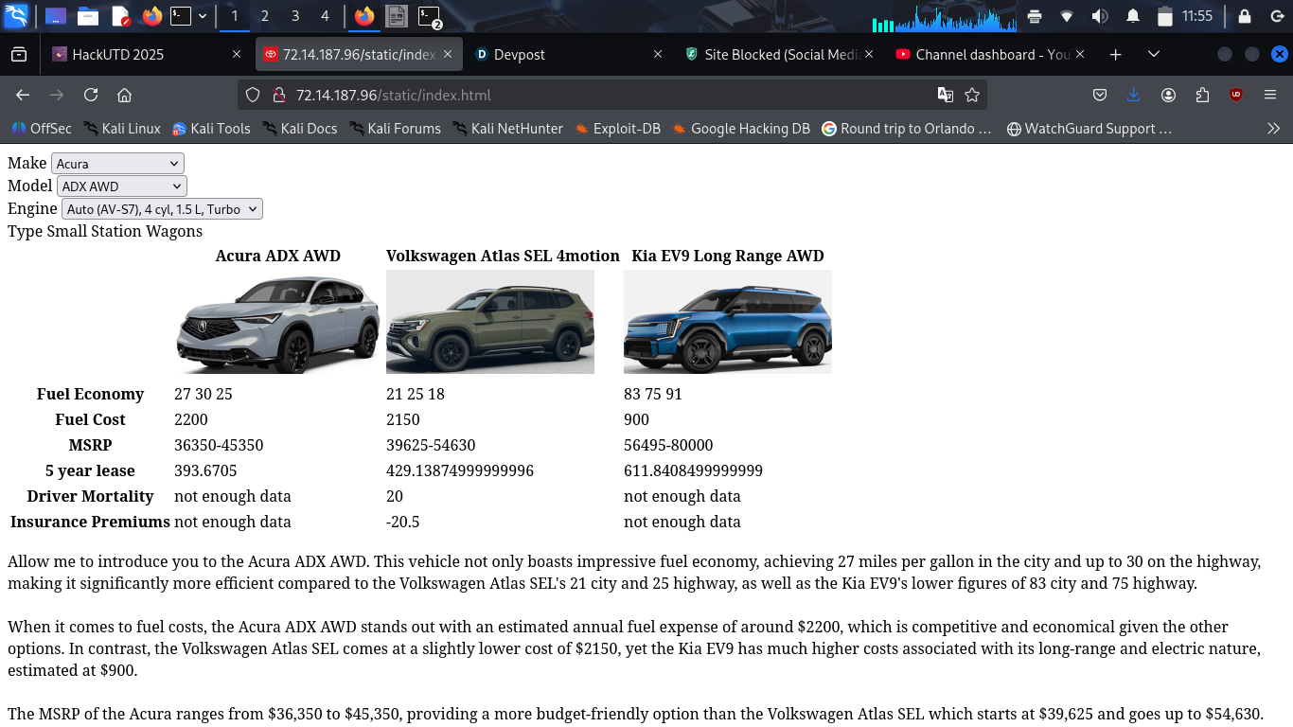Open Firefox View button
Screen dimensions: 1293x727
(19, 55)
